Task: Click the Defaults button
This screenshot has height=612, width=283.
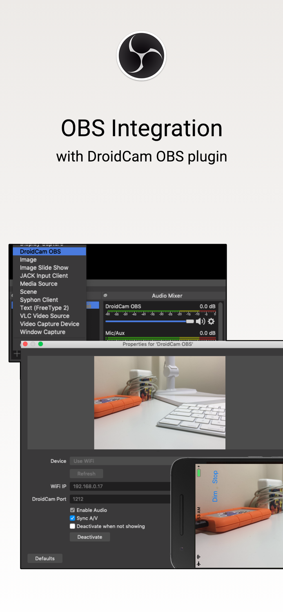Action: pos(45,559)
